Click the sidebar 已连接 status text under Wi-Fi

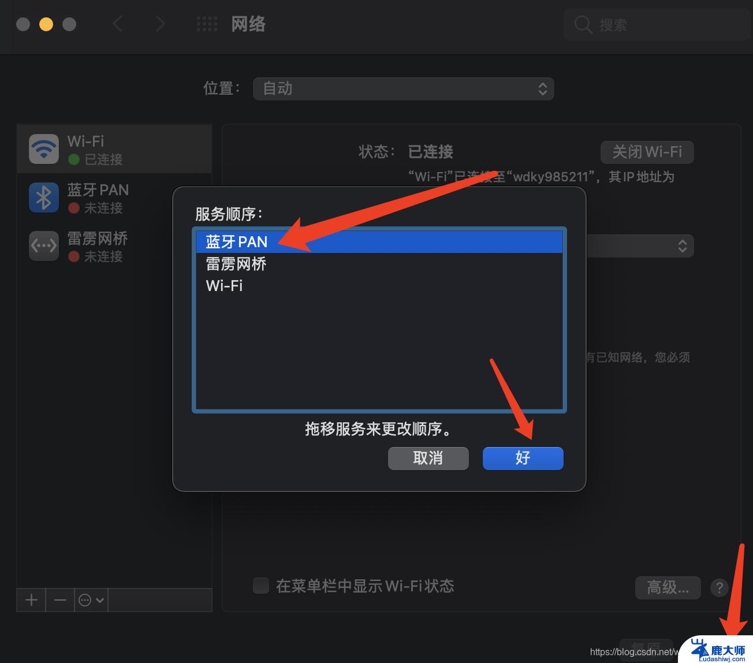(x=103, y=159)
